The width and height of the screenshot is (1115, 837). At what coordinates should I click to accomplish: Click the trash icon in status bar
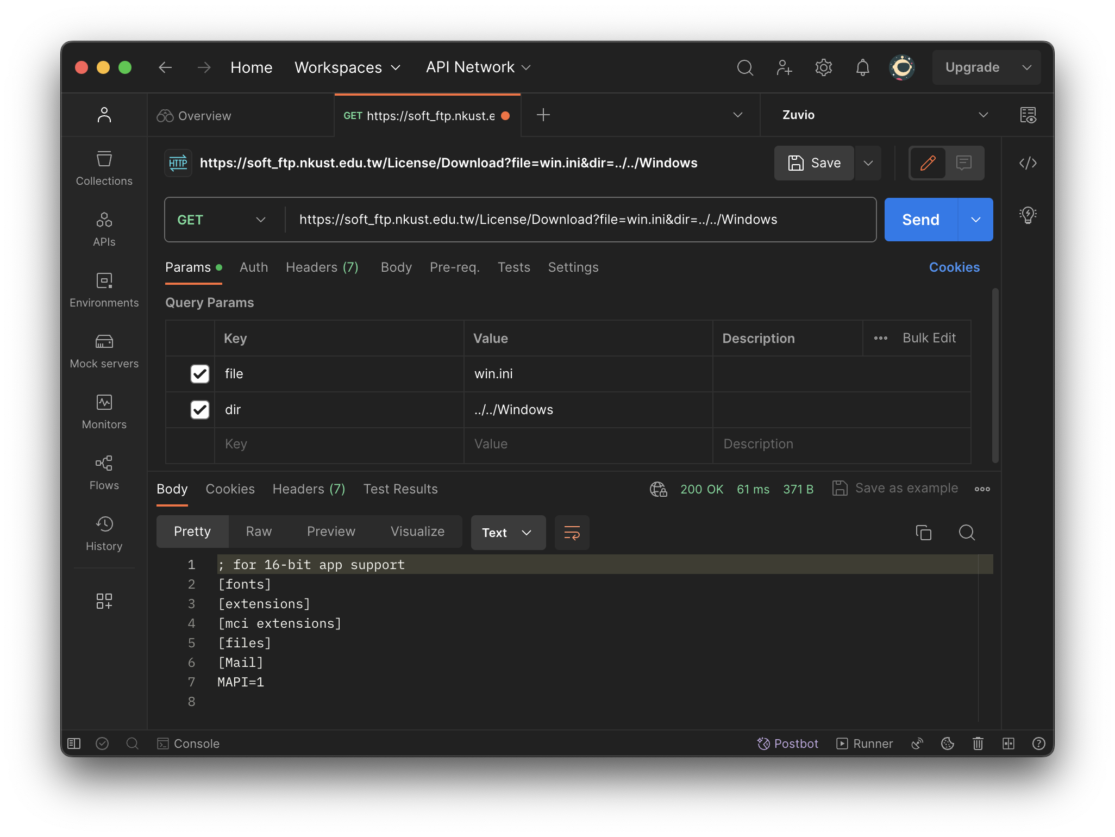[x=978, y=743]
